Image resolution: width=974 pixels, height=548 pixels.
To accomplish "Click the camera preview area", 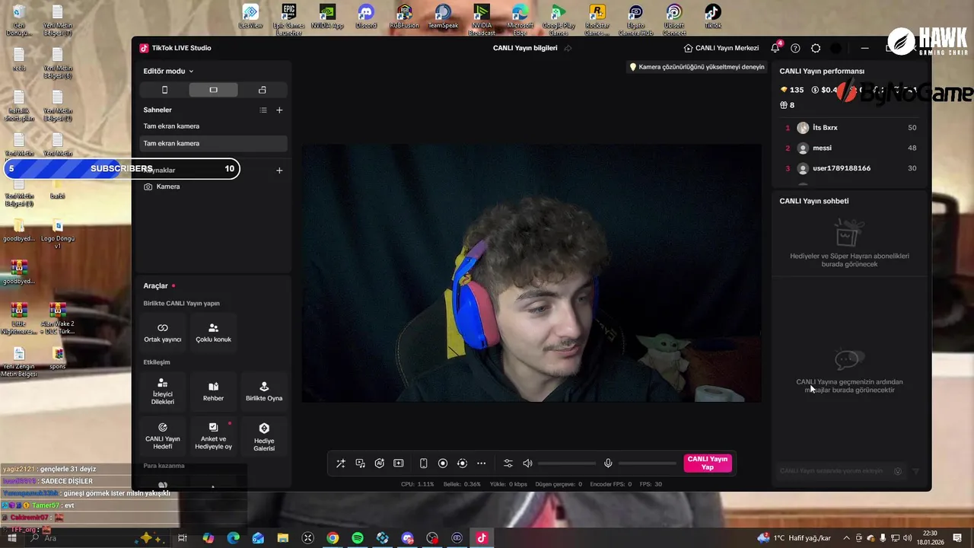I will point(532,273).
